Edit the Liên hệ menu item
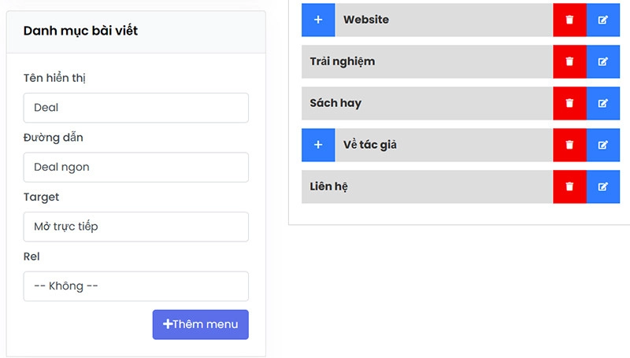This screenshot has height=358, width=630. [x=603, y=186]
